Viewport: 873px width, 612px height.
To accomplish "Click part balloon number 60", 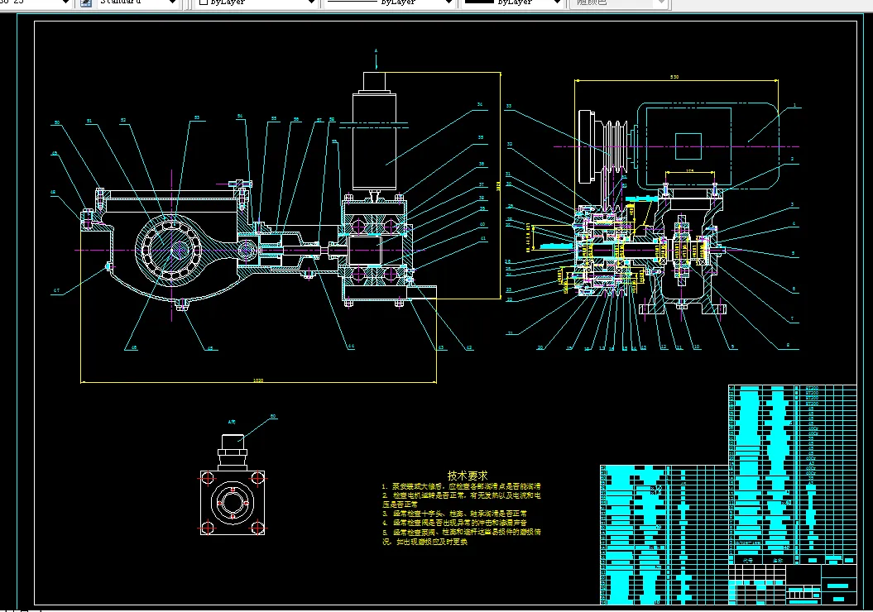I will pyautogui.click(x=273, y=416).
